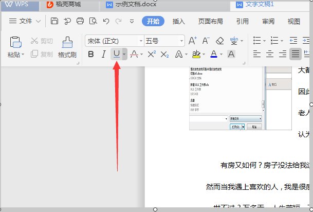Toggle Italic formatting
Viewport: 313px width, 212px height.
click(104, 54)
